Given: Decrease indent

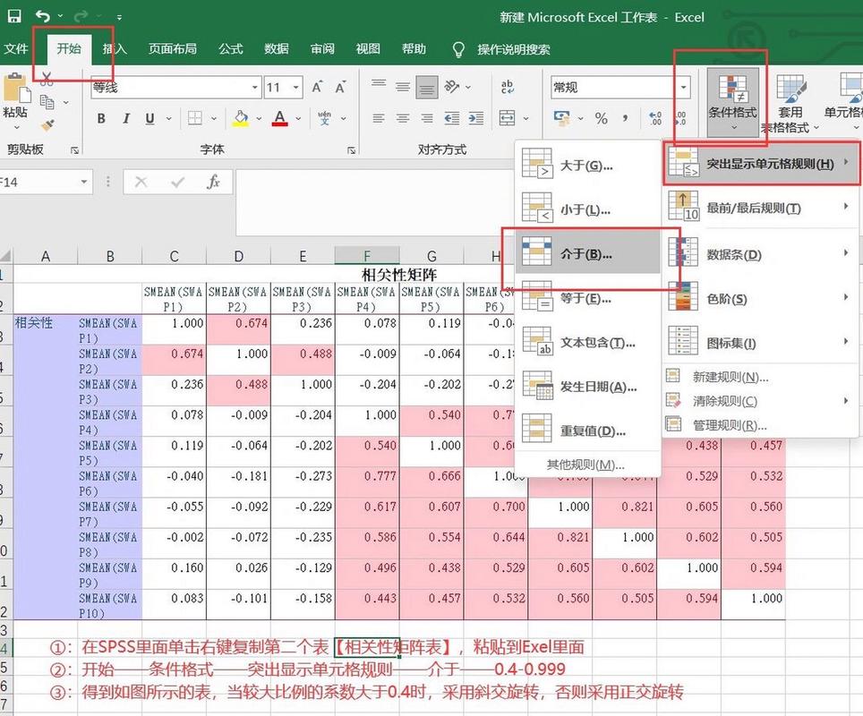Looking at the screenshot, I should [452, 118].
